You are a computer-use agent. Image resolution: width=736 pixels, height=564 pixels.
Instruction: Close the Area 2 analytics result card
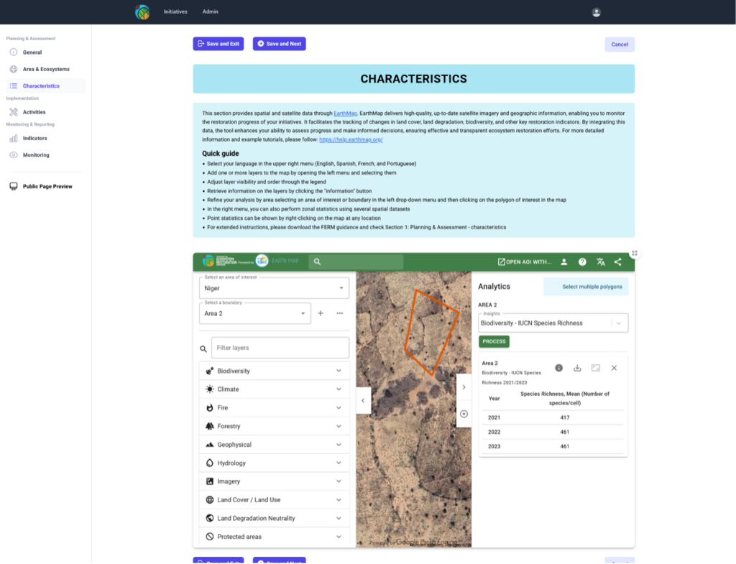click(614, 368)
